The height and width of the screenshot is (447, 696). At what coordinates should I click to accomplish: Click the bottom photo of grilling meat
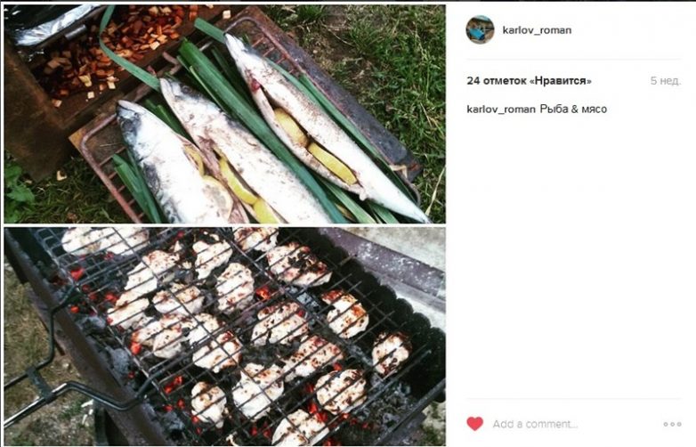click(224, 337)
